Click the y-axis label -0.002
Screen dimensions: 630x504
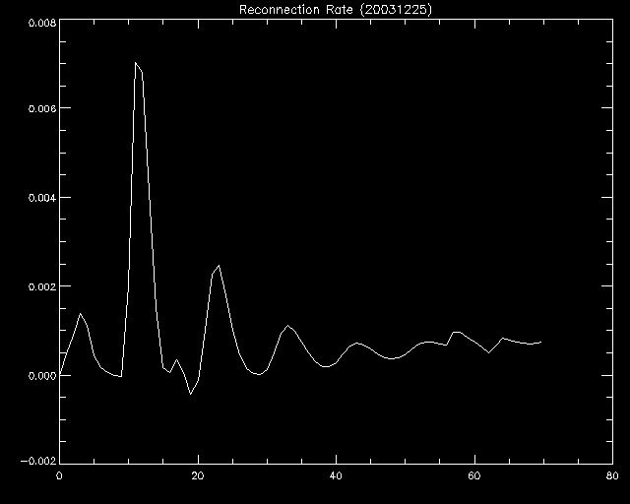click(x=37, y=461)
